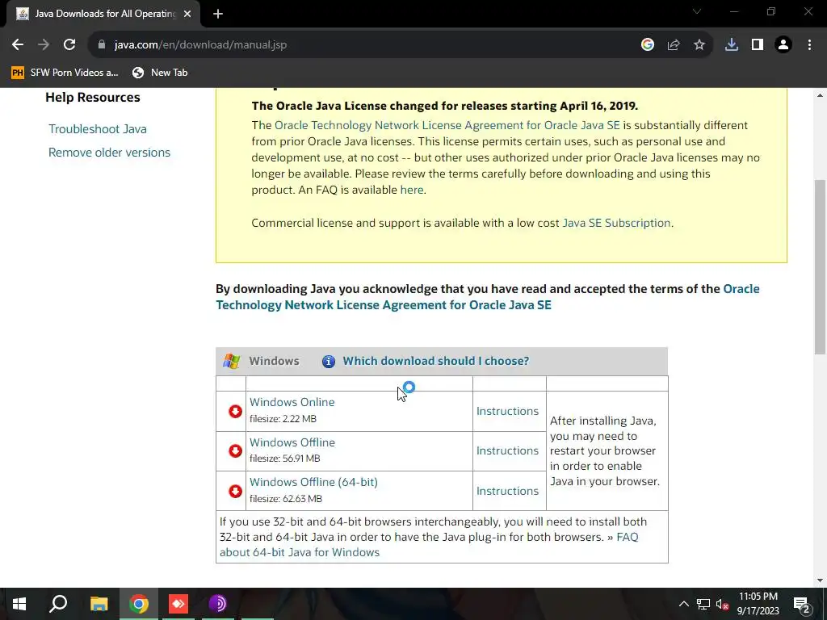
Task: Click download arrow for Windows Offline
Action: pyautogui.click(x=235, y=451)
